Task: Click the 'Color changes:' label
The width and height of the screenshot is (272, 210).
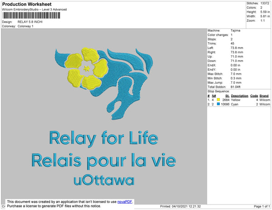Action: click(218, 35)
